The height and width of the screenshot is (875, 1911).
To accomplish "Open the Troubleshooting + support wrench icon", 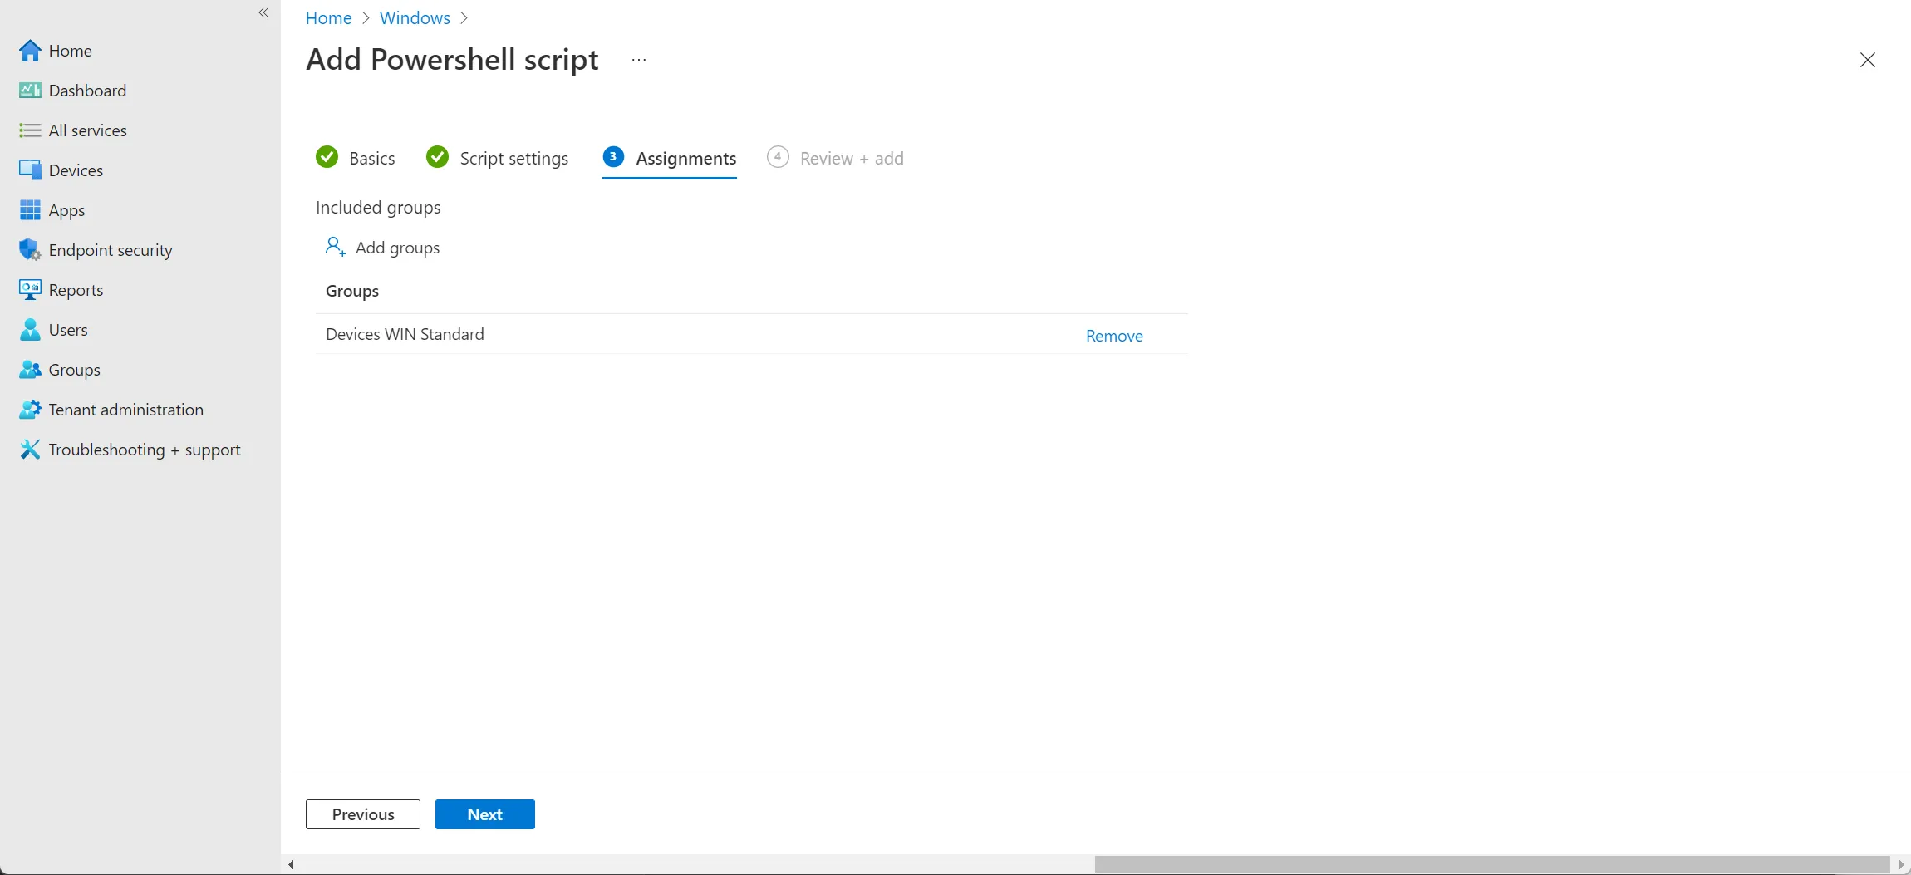I will pos(30,450).
